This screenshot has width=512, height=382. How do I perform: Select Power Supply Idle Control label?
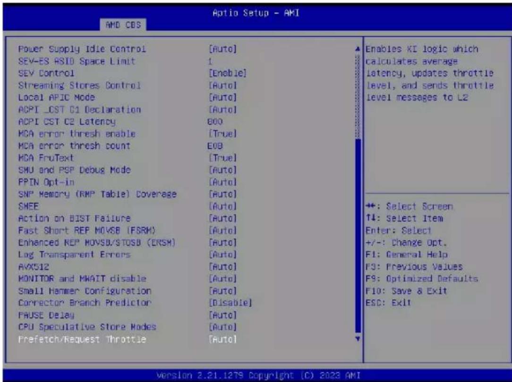[x=82, y=49]
